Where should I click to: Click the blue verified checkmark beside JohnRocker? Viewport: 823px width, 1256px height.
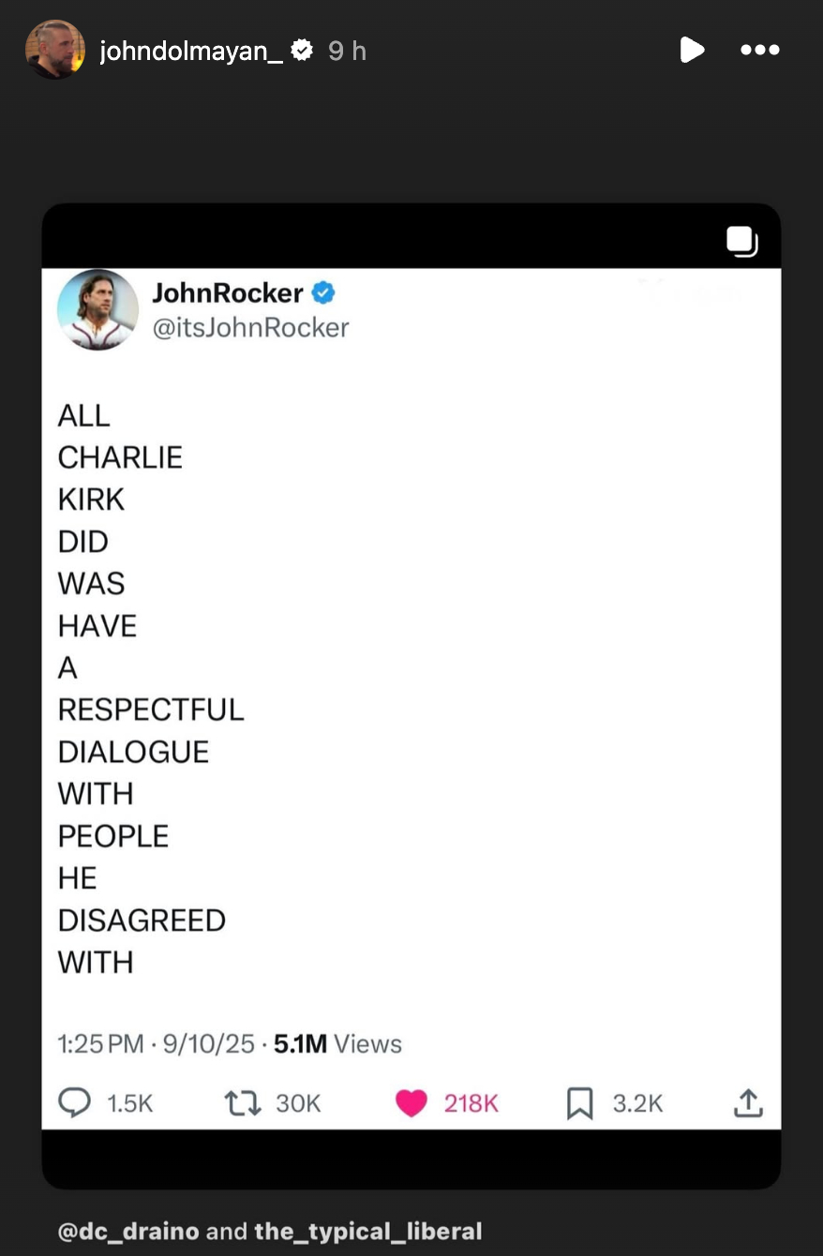coord(323,293)
